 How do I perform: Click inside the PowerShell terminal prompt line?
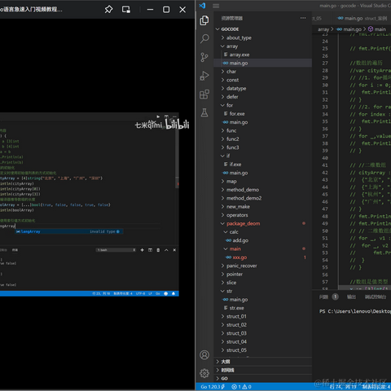coord(355,311)
